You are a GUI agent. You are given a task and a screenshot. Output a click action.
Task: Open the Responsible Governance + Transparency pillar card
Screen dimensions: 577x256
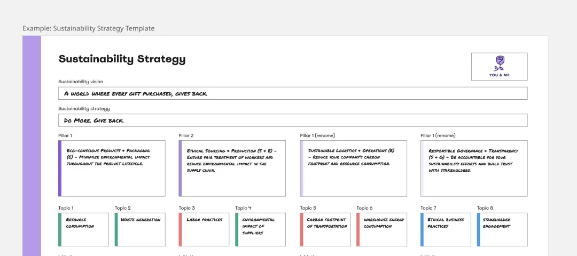[474, 168]
